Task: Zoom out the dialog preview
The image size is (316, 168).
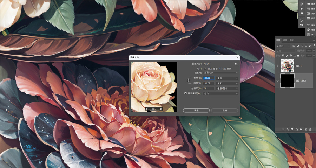Action: [x=147, y=109]
